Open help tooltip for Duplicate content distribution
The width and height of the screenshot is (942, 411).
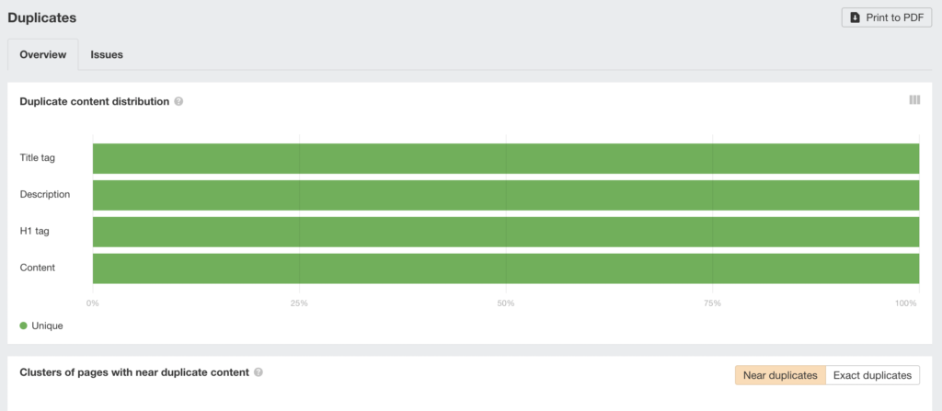click(178, 101)
